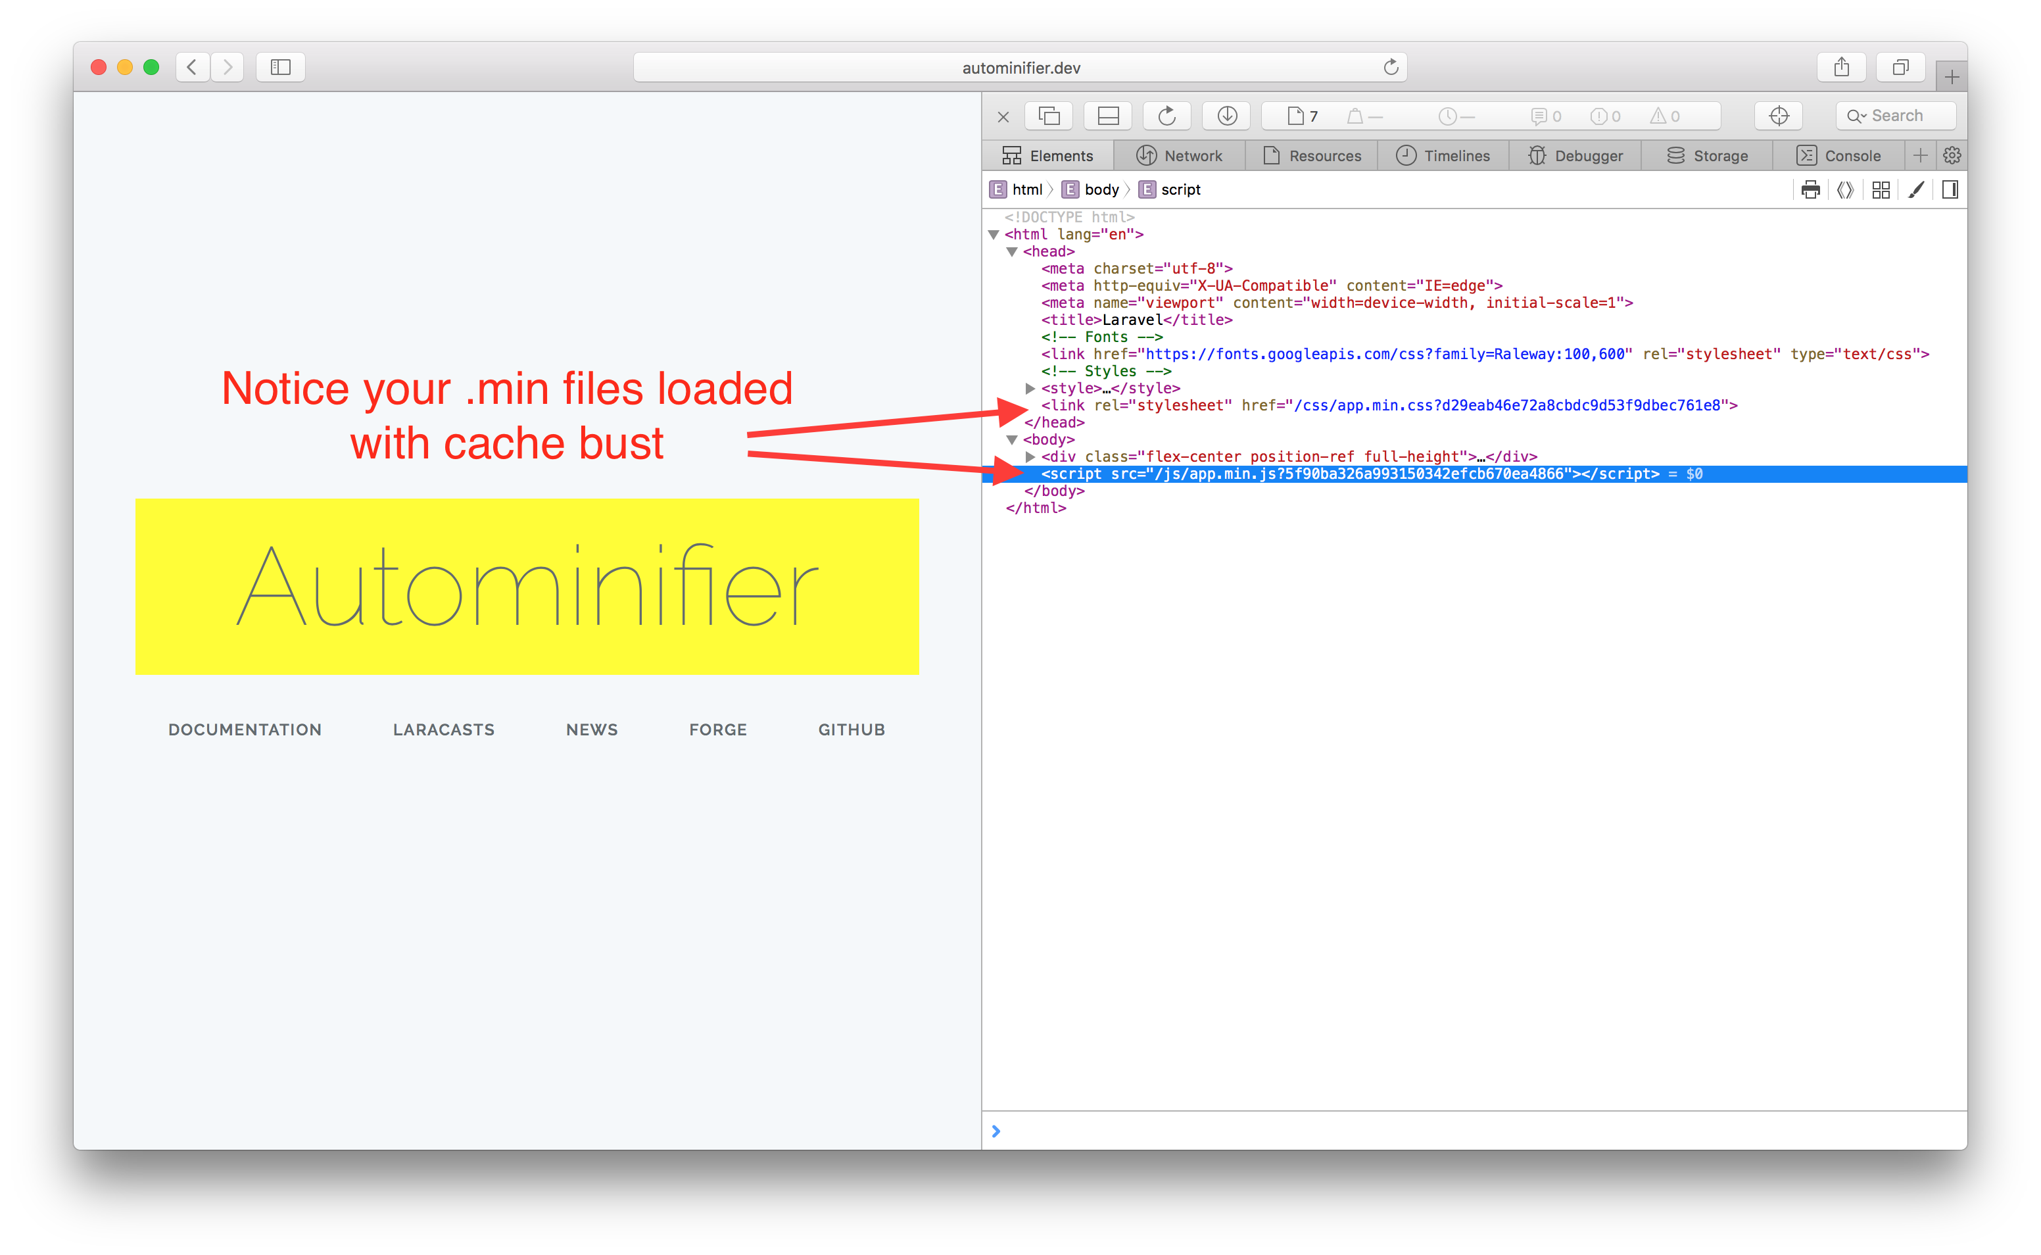2041x1255 pixels.
Task: Click the download web archive icon
Action: [1226, 115]
